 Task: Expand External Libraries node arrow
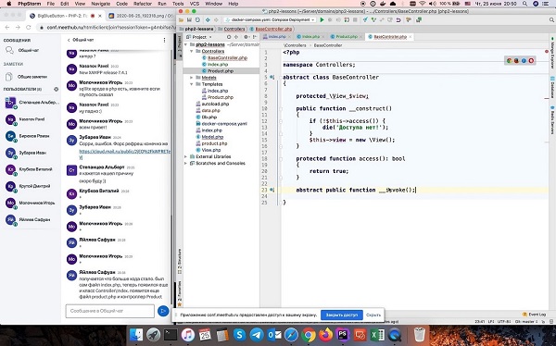(185, 156)
